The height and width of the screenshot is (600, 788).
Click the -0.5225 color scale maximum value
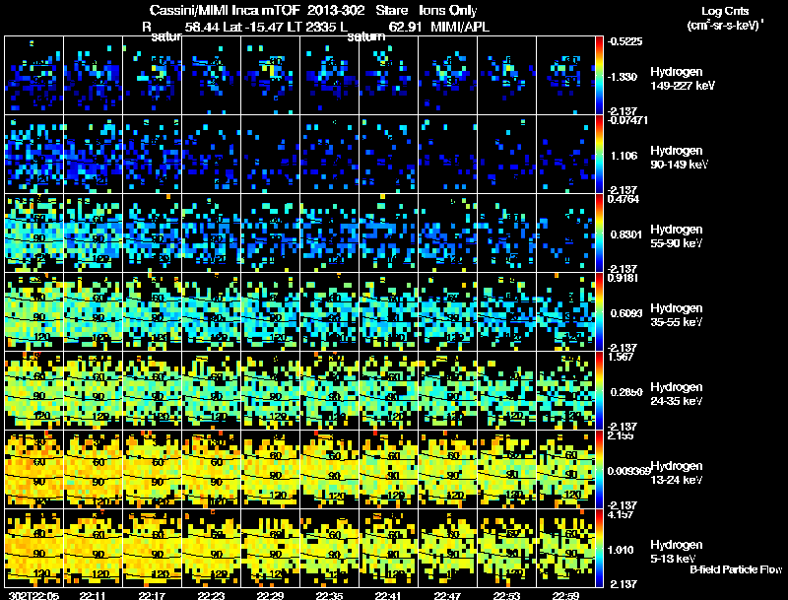click(x=624, y=41)
